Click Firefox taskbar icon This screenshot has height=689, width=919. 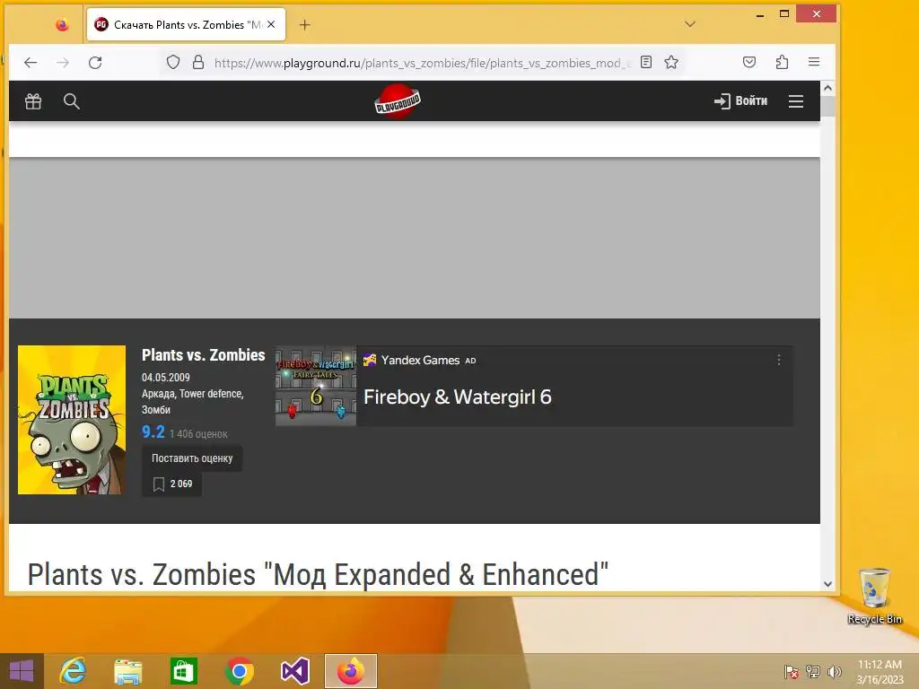(x=351, y=671)
